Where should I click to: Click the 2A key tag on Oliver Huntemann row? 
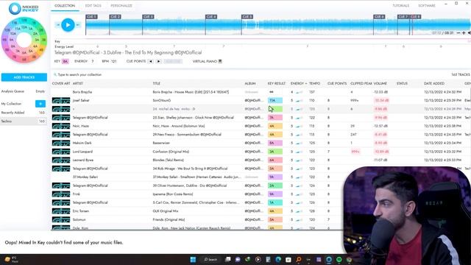point(275,185)
